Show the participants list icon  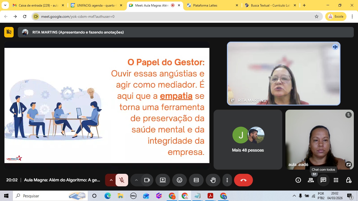click(311, 180)
